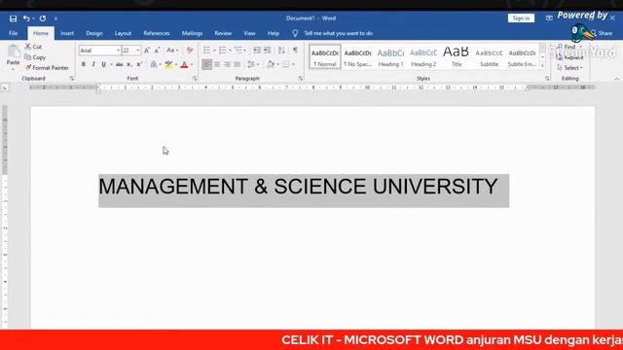Image resolution: width=623 pixels, height=350 pixels.
Task: Apply the red font color
Action: point(184,64)
